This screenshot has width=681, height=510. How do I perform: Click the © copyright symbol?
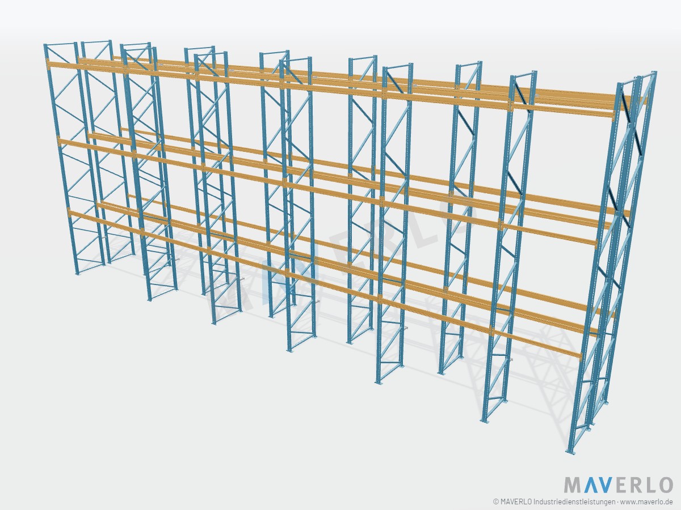495,501
